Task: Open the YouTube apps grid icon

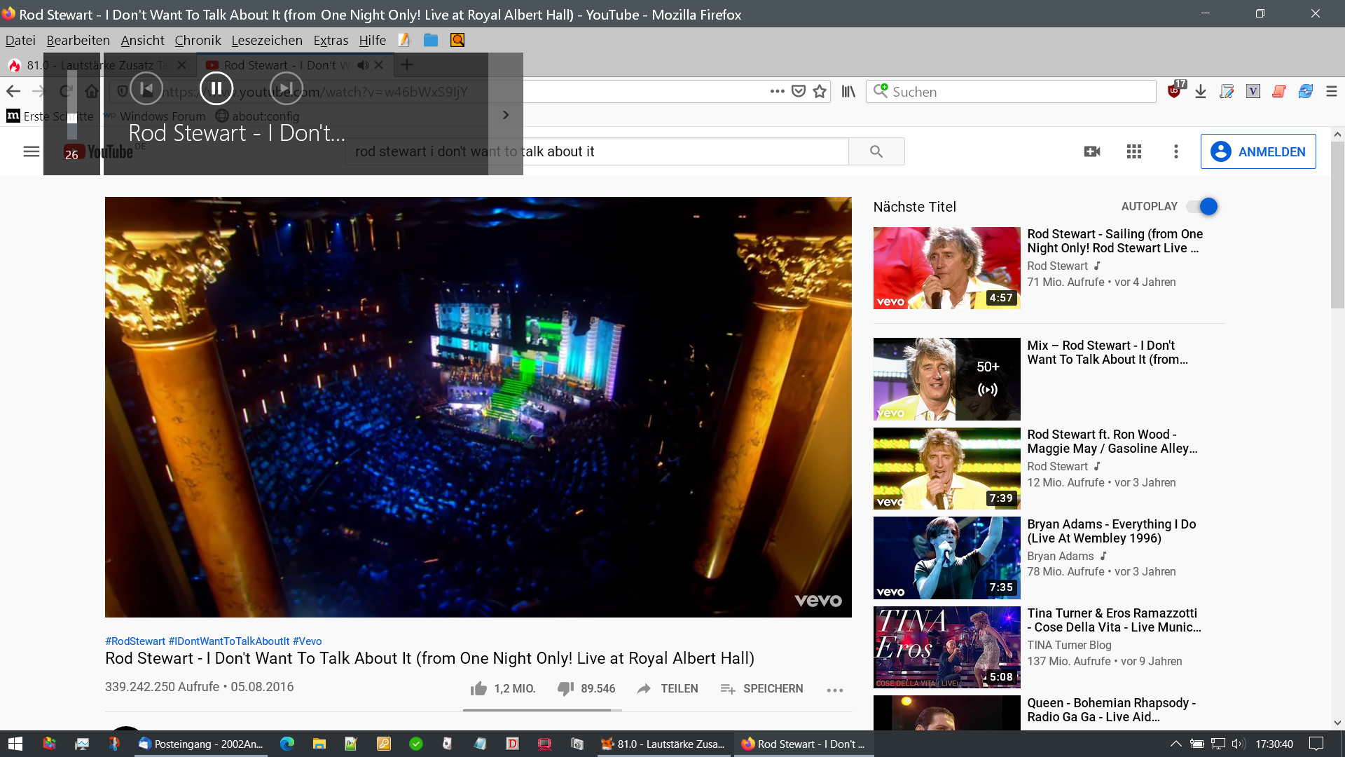Action: click(1134, 151)
